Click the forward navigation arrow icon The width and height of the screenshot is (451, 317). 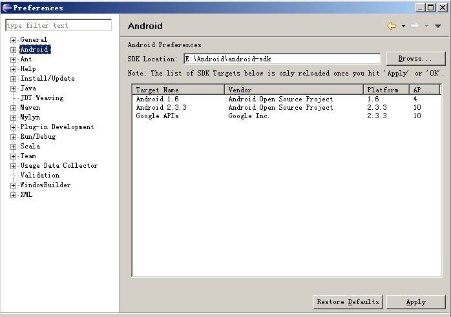pos(414,26)
